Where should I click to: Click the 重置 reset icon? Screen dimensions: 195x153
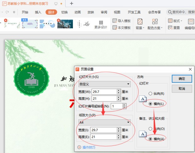[x=170, y=28]
